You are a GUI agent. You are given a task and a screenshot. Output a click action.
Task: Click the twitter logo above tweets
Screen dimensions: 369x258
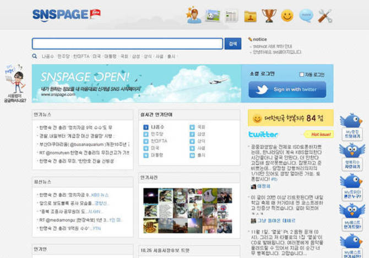tap(263, 134)
